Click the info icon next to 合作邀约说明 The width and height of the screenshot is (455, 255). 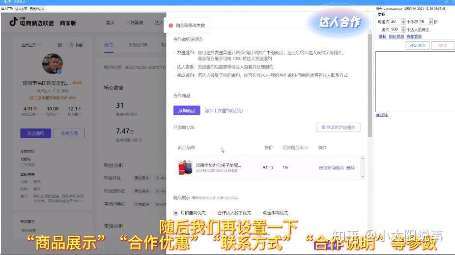tap(200, 39)
